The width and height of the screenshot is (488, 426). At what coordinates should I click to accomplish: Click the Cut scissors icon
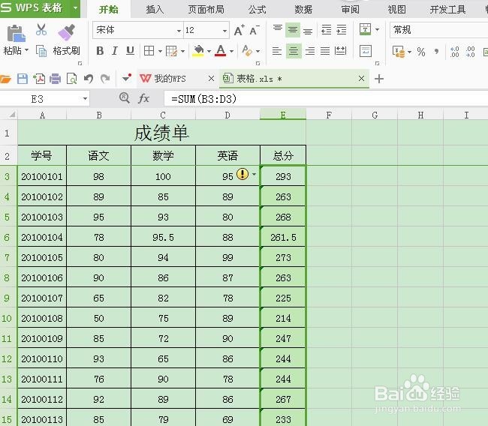[x=41, y=30]
